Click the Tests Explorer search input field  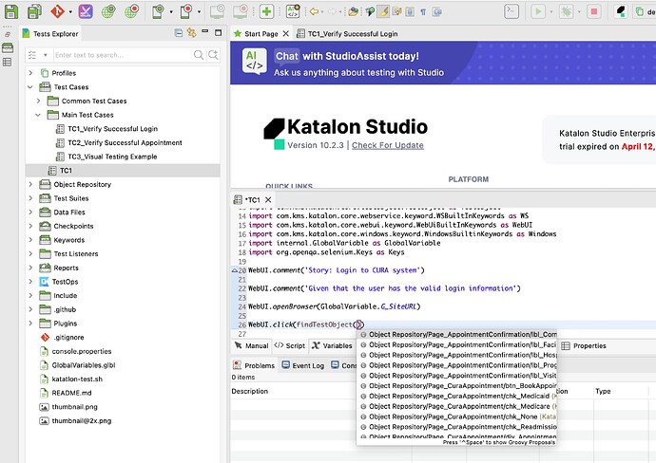(x=123, y=55)
